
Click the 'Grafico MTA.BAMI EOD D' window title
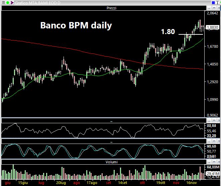click(37, 3)
